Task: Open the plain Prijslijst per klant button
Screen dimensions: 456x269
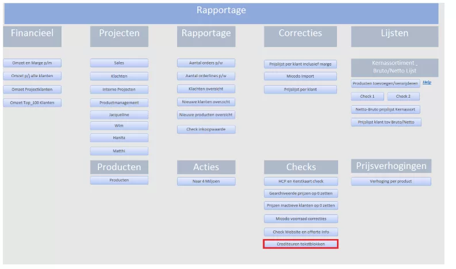Action: (300, 90)
